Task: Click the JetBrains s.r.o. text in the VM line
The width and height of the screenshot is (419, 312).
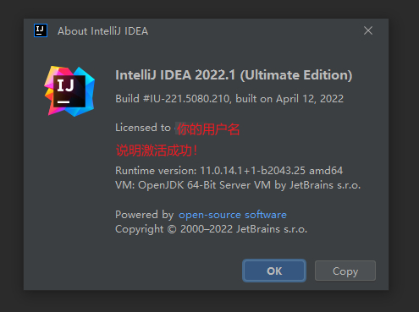Action: [x=325, y=185]
